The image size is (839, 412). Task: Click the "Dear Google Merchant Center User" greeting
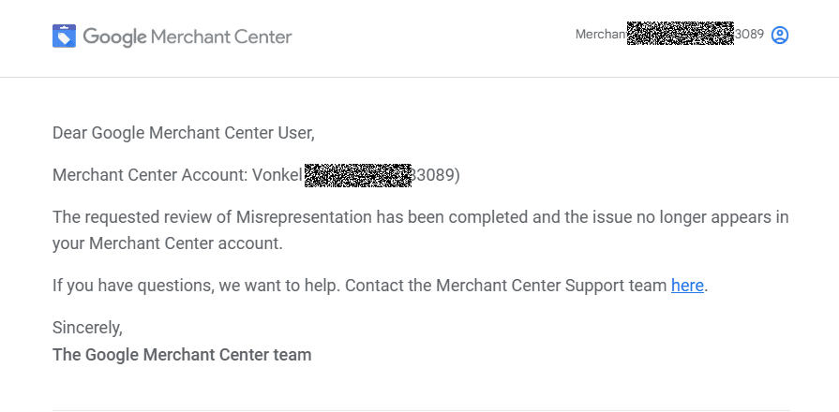184,133
